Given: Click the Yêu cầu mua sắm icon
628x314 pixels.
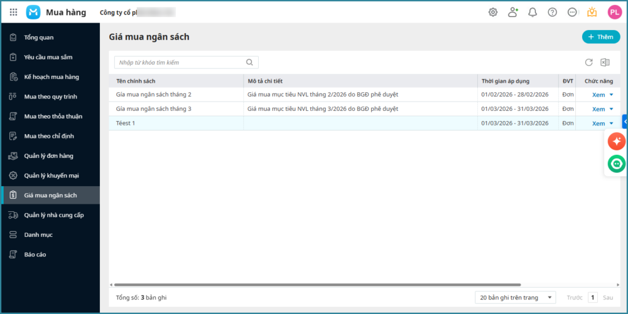Looking at the screenshot, I should [13, 57].
